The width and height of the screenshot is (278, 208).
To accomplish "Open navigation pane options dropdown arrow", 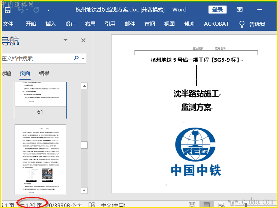I will (66, 40).
